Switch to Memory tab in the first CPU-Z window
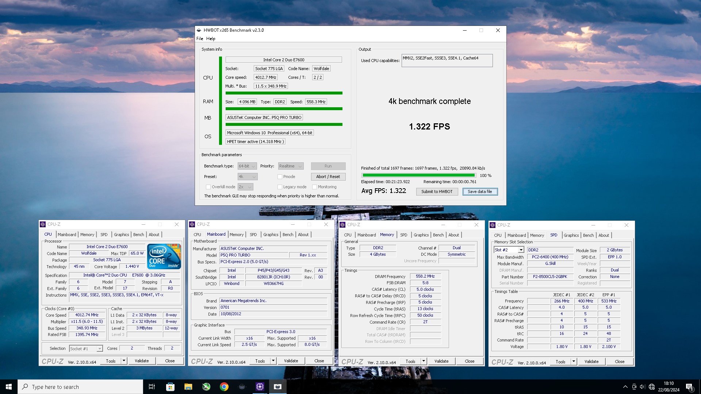The image size is (701, 394). click(87, 235)
